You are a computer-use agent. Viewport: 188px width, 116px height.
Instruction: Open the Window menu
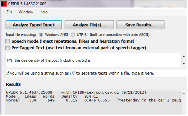click(26, 12)
